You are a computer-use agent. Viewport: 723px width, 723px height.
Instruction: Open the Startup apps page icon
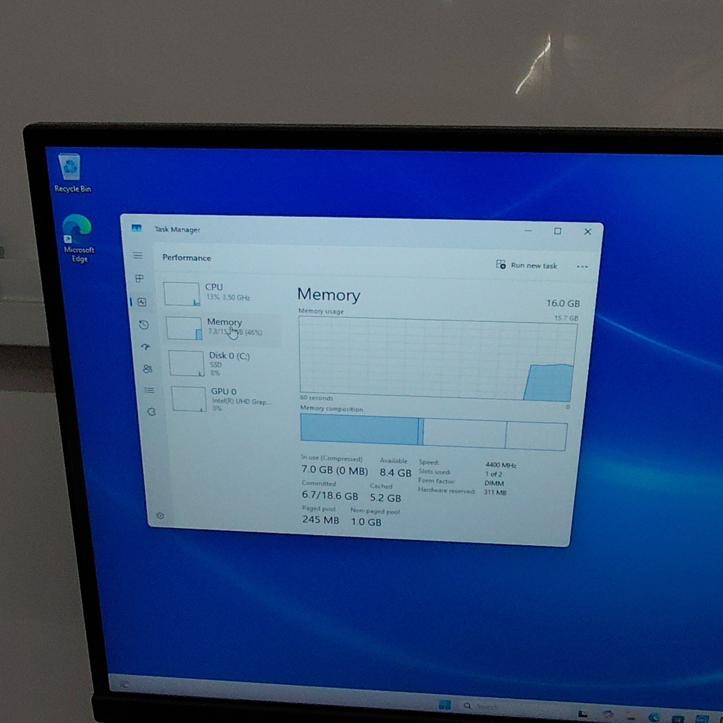(x=146, y=346)
